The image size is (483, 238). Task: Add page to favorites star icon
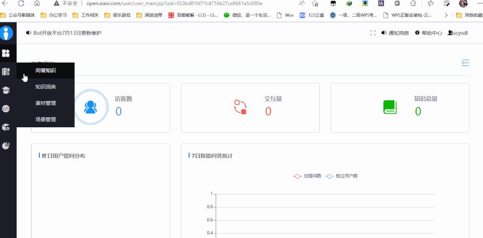pos(315,4)
